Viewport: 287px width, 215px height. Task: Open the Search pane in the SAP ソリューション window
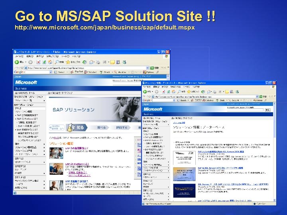click(x=59, y=62)
